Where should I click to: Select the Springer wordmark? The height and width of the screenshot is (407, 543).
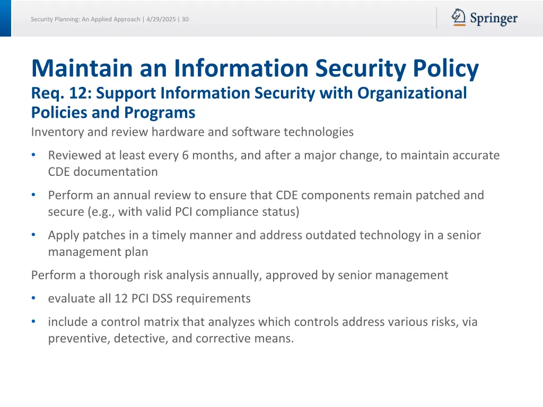tap(495, 19)
